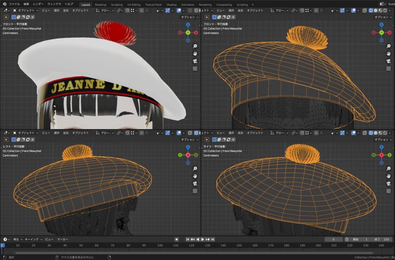The width and height of the screenshot is (395, 260).
Task: Open object mode dropdown in top-left viewport
Action: tap(25, 10)
